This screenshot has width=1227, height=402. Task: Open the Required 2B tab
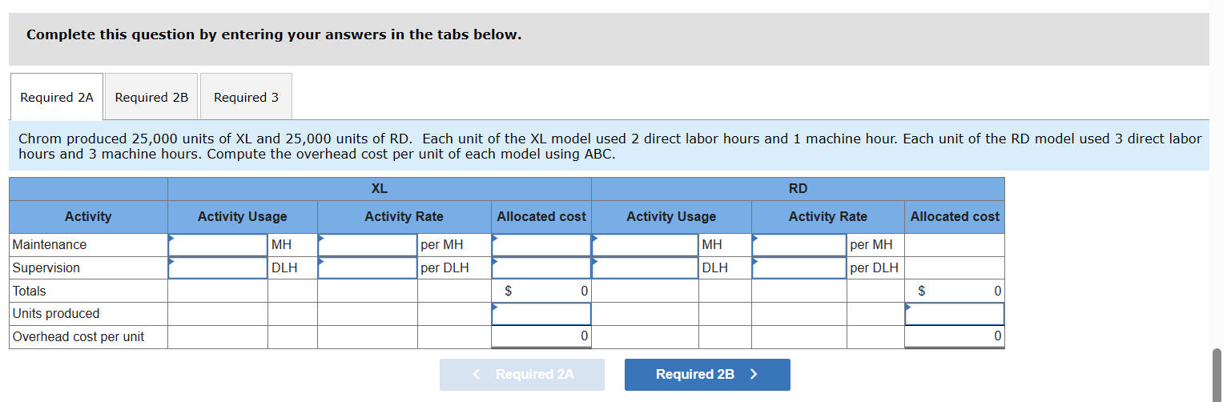[151, 97]
